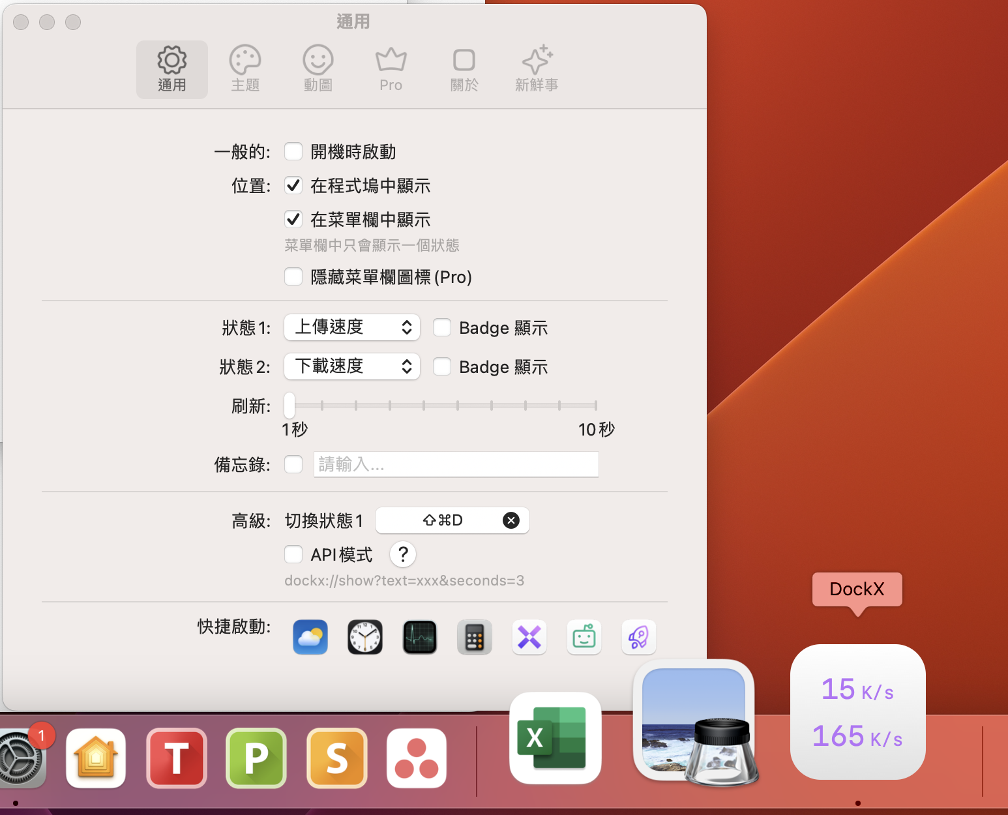Open System Preferences from the Dock
The image size is (1008, 815).
pyautogui.click(x=21, y=758)
